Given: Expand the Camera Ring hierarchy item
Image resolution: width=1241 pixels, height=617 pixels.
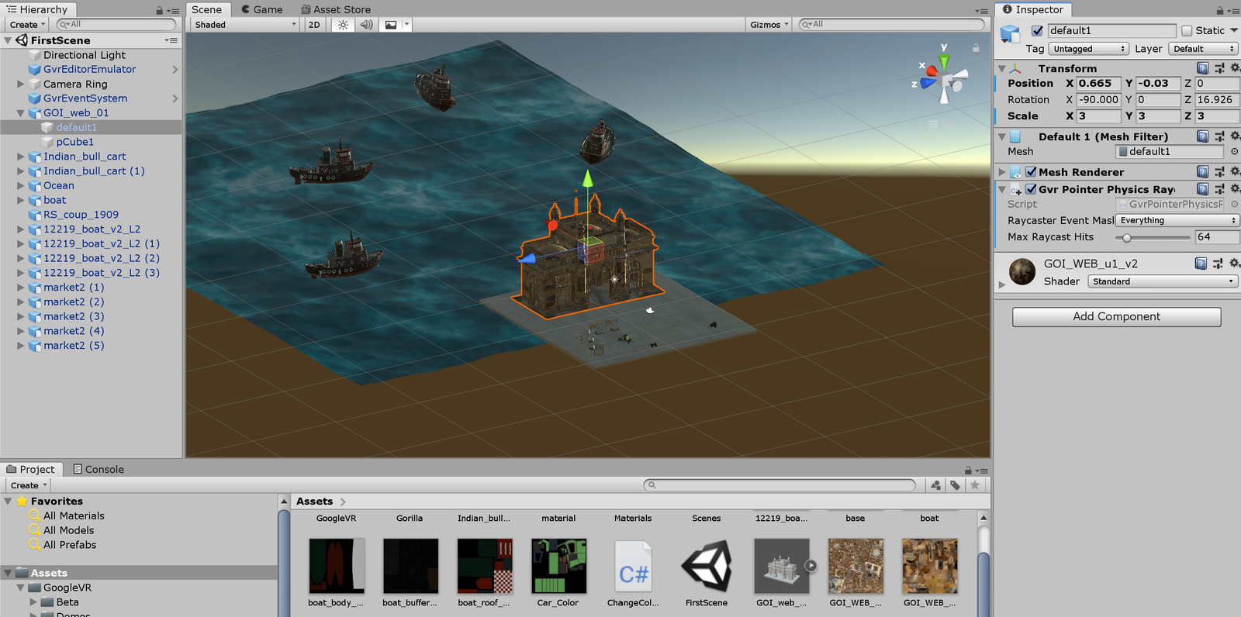Looking at the screenshot, I should tap(21, 84).
